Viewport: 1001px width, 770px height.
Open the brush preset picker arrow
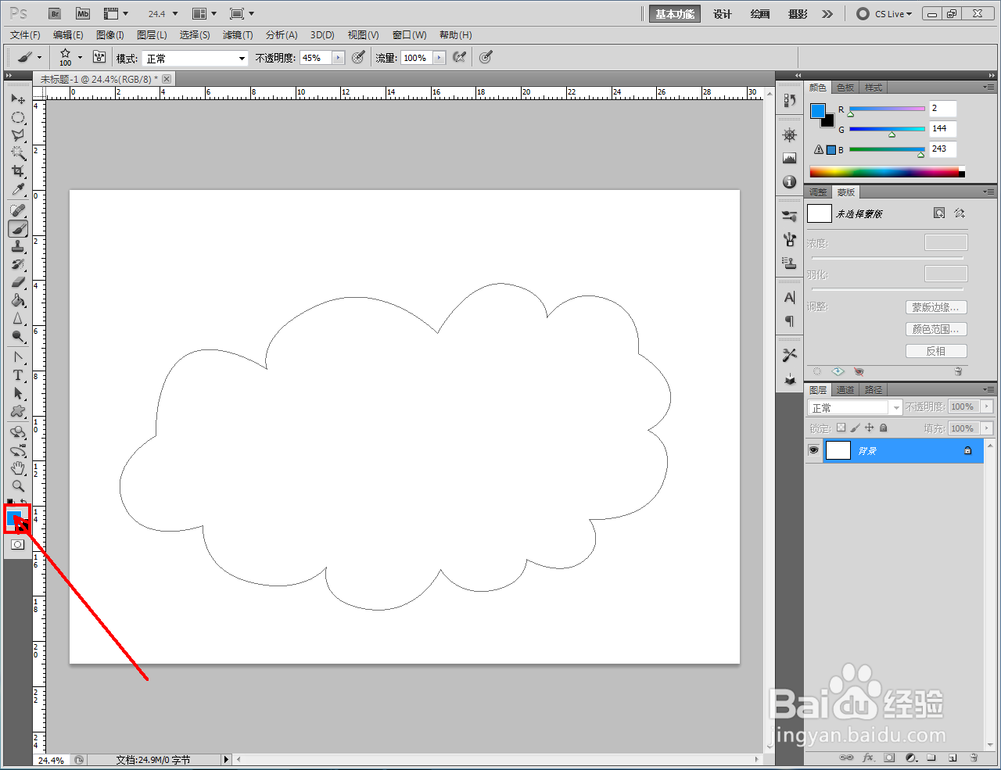(x=80, y=57)
